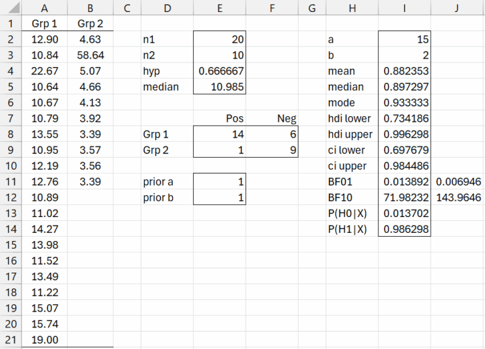Select hdi upper value 0.996298
Viewport: 485px width, 349px height.
click(404, 134)
